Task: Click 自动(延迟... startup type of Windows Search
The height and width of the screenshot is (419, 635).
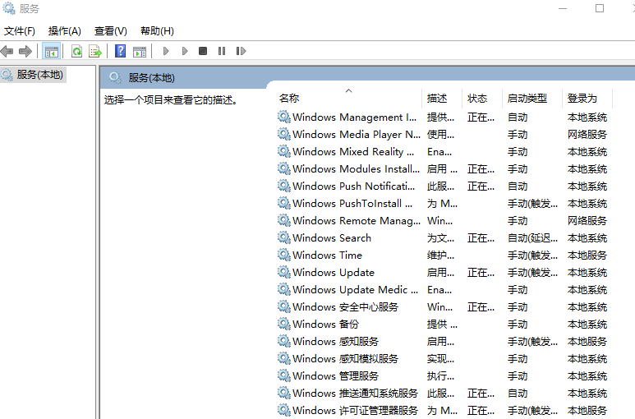Action: pyautogui.click(x=532, y=238)
